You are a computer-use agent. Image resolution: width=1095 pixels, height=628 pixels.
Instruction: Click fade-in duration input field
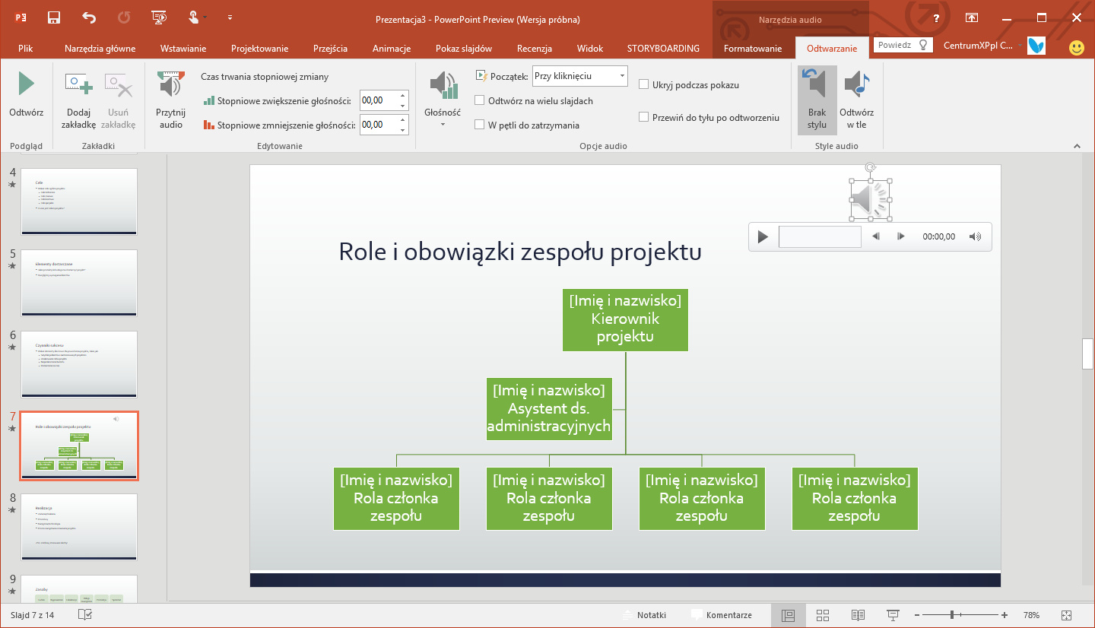(x=378, y=100)
